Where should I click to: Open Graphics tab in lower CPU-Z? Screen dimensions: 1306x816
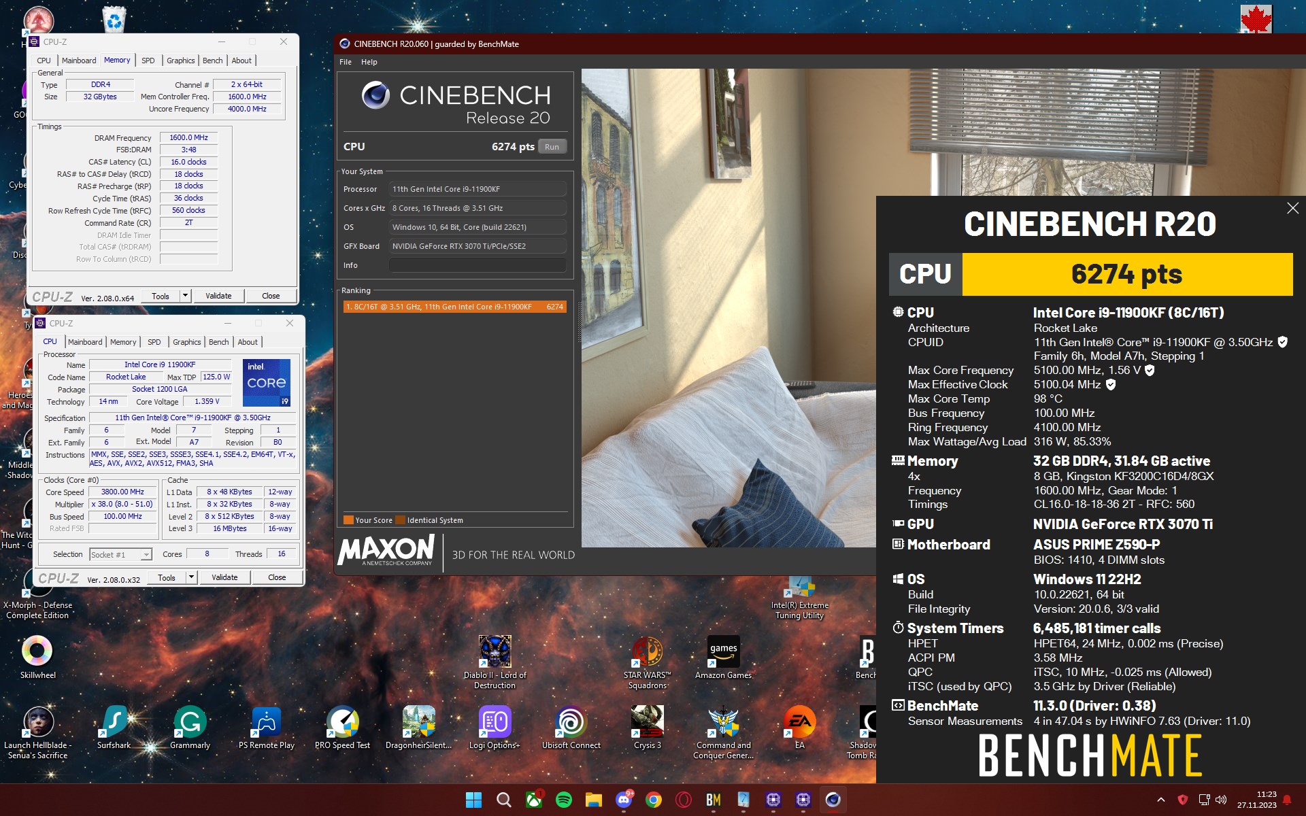tap(186, 342)
